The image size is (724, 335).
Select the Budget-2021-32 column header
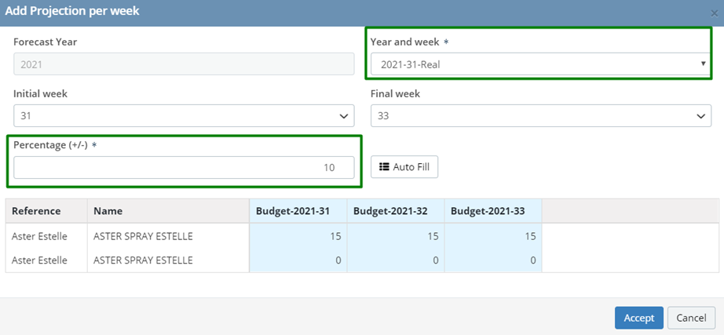coord(396,211)
